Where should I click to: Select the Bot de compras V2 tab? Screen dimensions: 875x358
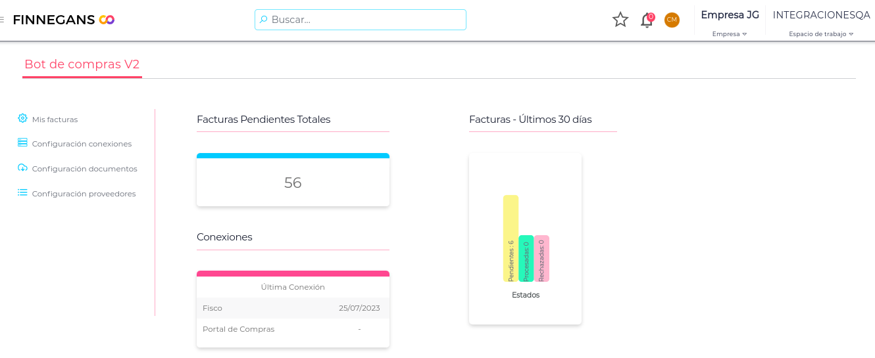[82, 64]
